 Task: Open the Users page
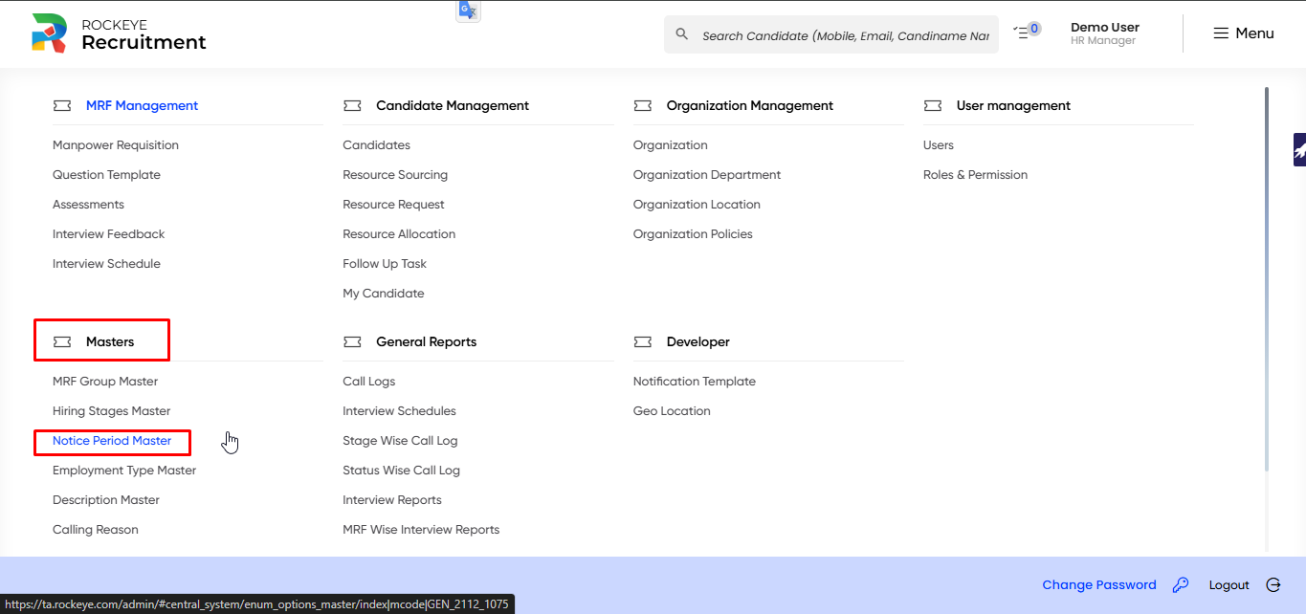pos(939,145)
